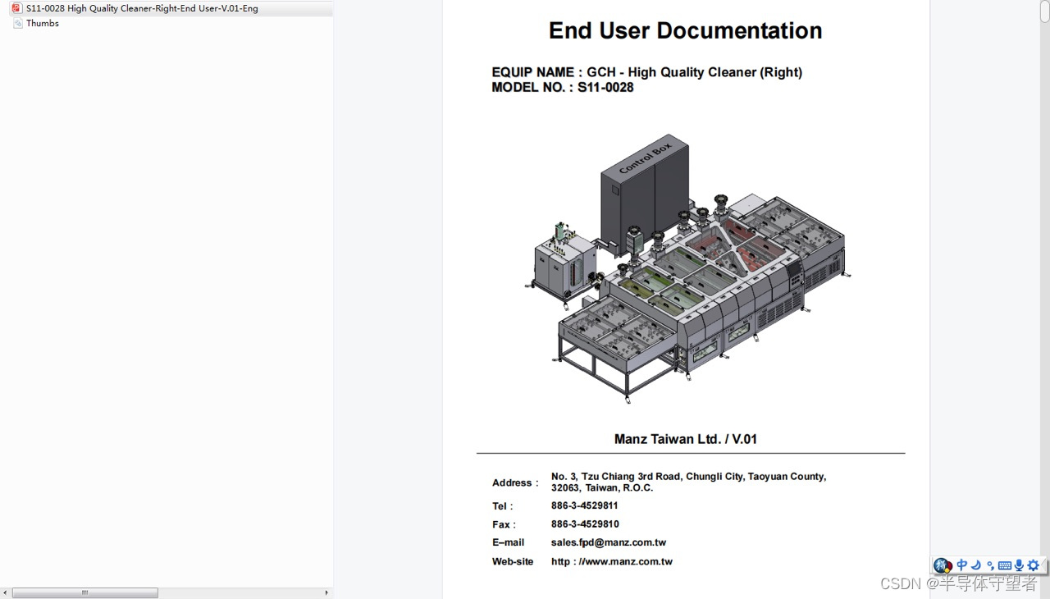Toggle the Chinese punctuation icon in the IME bar
This screenshot has width=1050, height=599.
pyautogui.click(x=990, y=565)
